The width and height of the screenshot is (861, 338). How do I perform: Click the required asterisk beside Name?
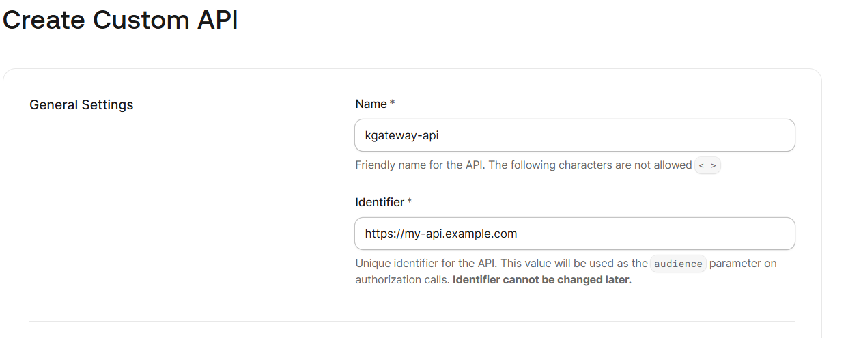click(x=393, y=104)
